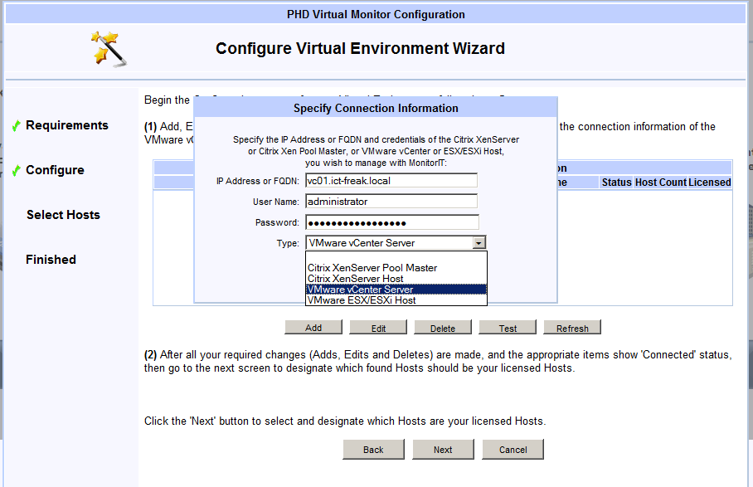Click the magic wand wizard icon
This screenshot has height=487, width=753.
pyautogui.click(x=109, y=49)
